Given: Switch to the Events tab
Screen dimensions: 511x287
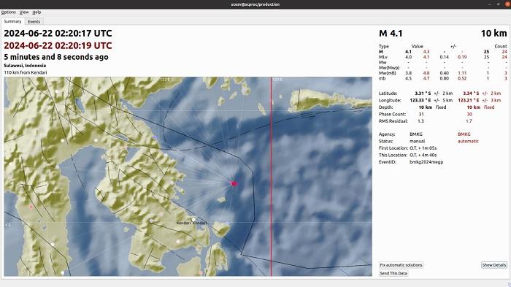Looking at the screenshot, I should (x=34, y=21).
